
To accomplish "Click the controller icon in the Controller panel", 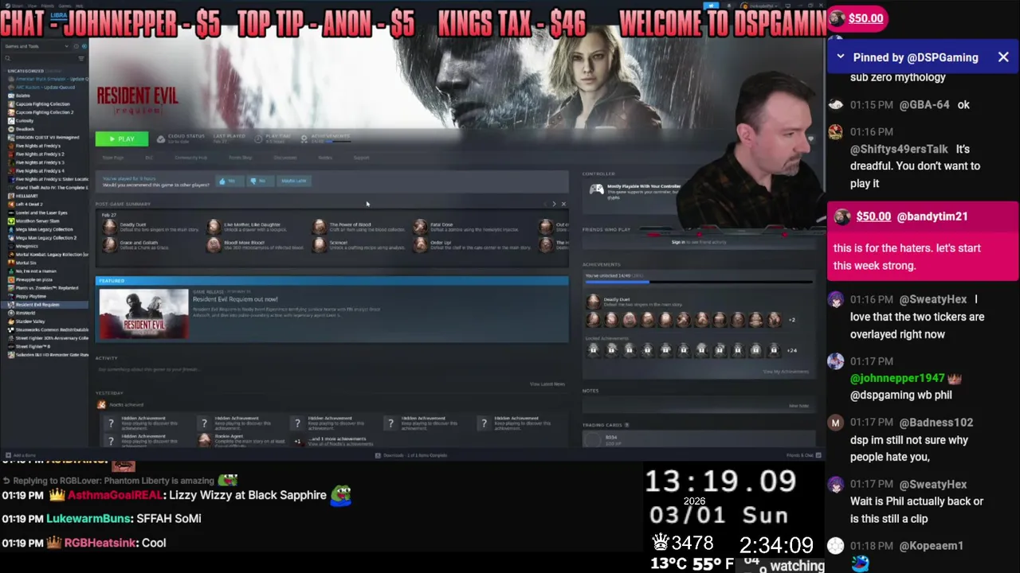I will (596, 189).
